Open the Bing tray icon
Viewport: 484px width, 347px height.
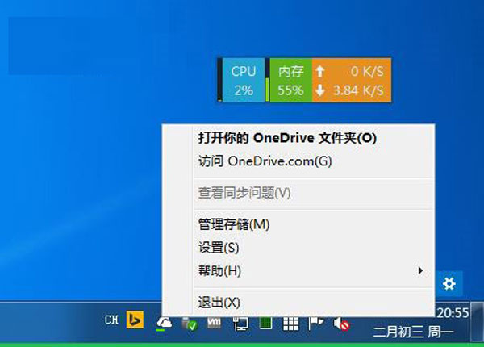pos(135,320)
